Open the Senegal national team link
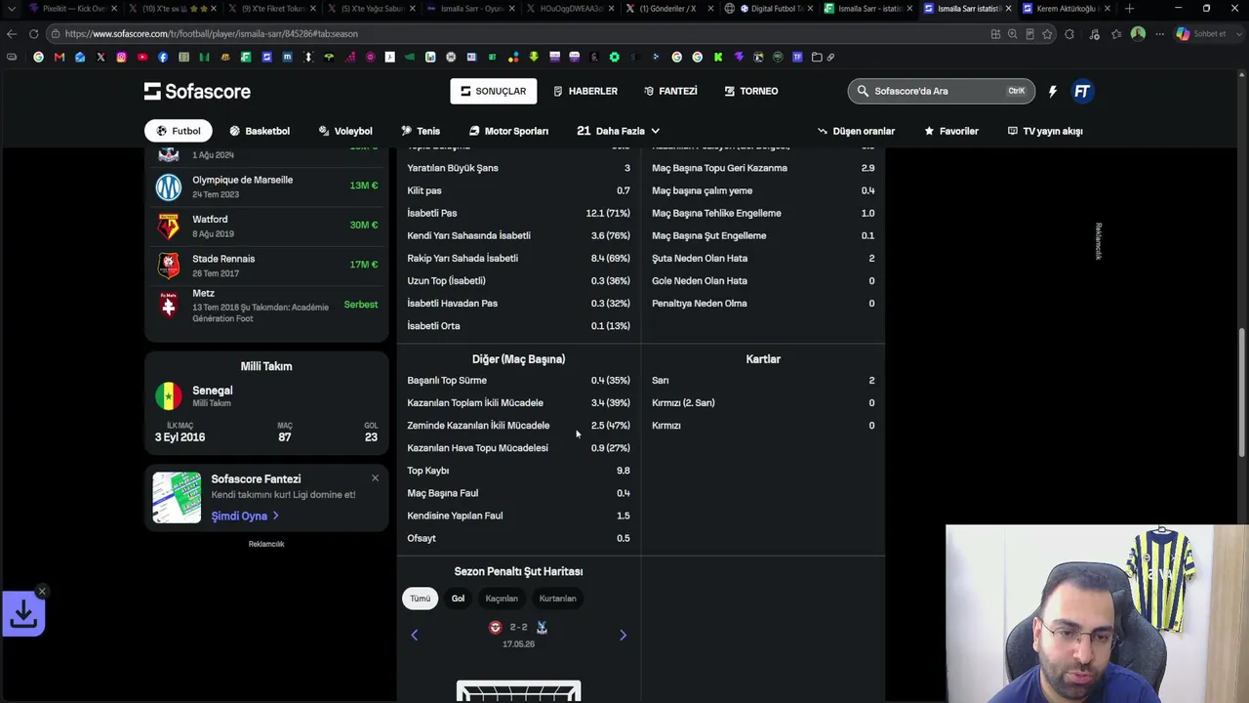 266,395
